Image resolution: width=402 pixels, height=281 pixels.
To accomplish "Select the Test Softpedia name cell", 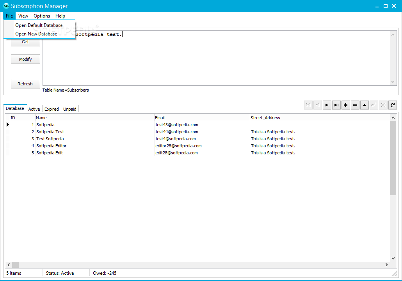I will click(94, 139).
